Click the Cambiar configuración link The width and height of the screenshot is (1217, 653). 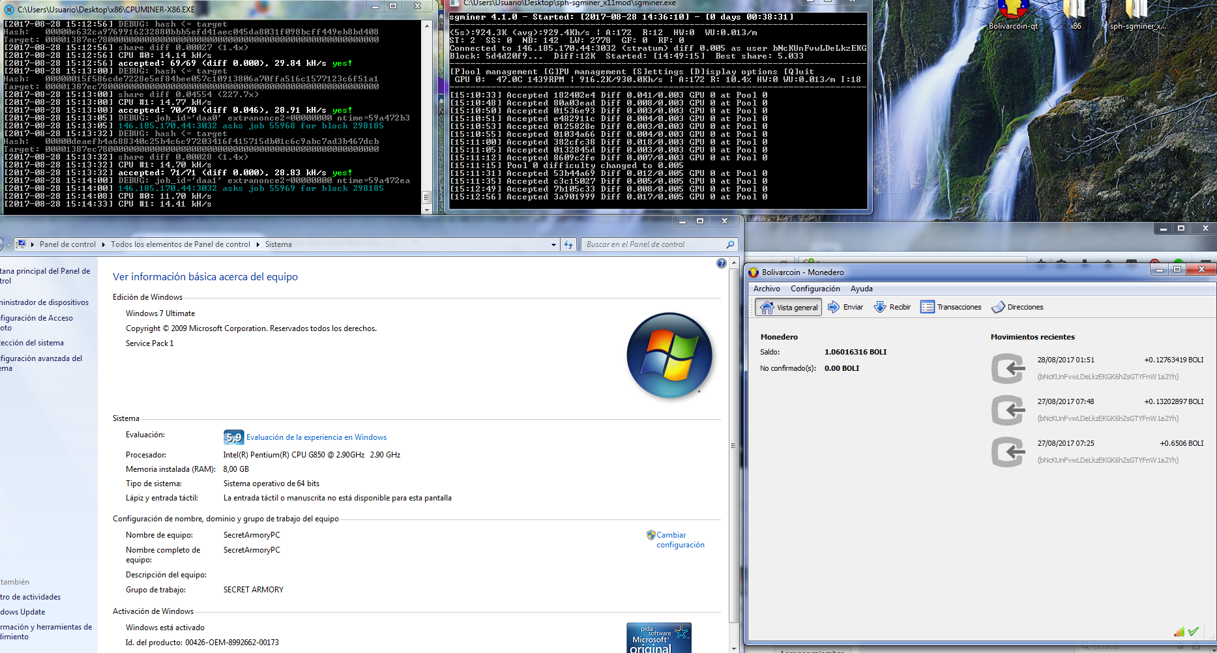click(680, 540)
